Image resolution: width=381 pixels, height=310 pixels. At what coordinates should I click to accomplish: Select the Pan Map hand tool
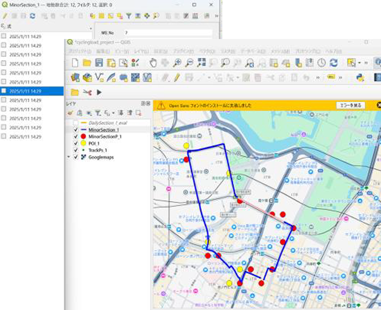pos(153,63)
